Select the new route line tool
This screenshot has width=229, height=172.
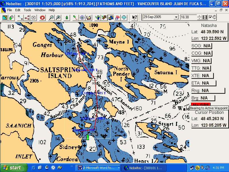(20, 17)
